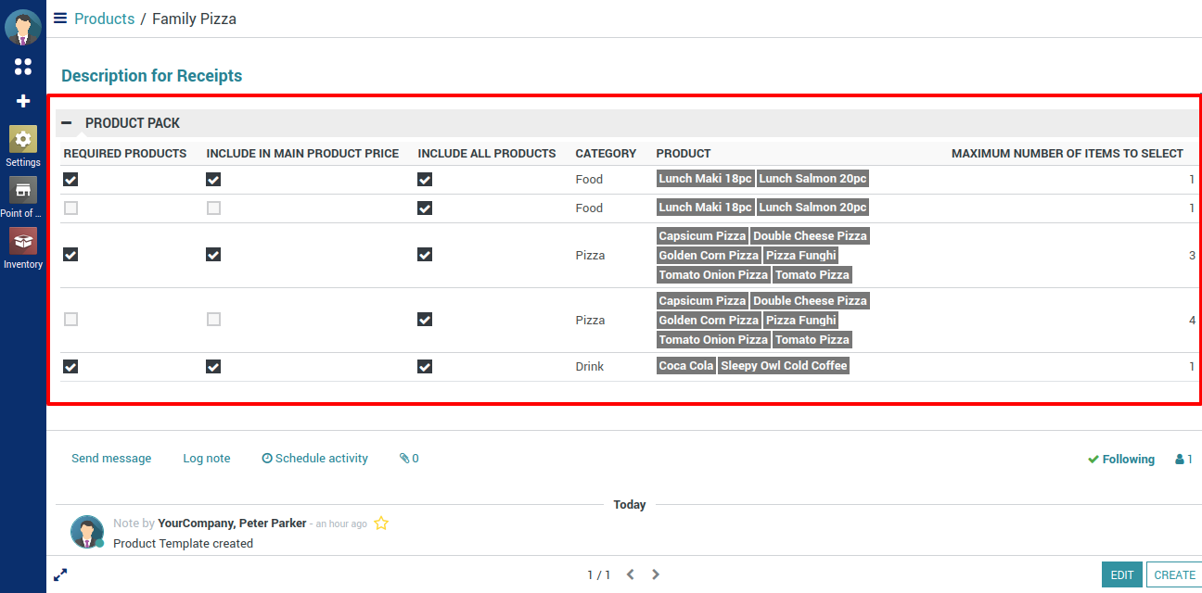Open the apps grid menu icon
The image size is (1202, 593).
tap(23, 67)
